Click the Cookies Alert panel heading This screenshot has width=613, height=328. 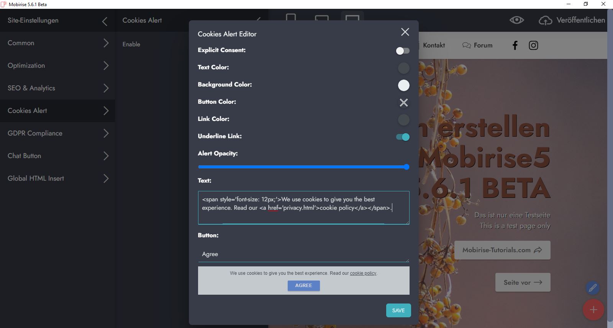click(x=142, y=20)
